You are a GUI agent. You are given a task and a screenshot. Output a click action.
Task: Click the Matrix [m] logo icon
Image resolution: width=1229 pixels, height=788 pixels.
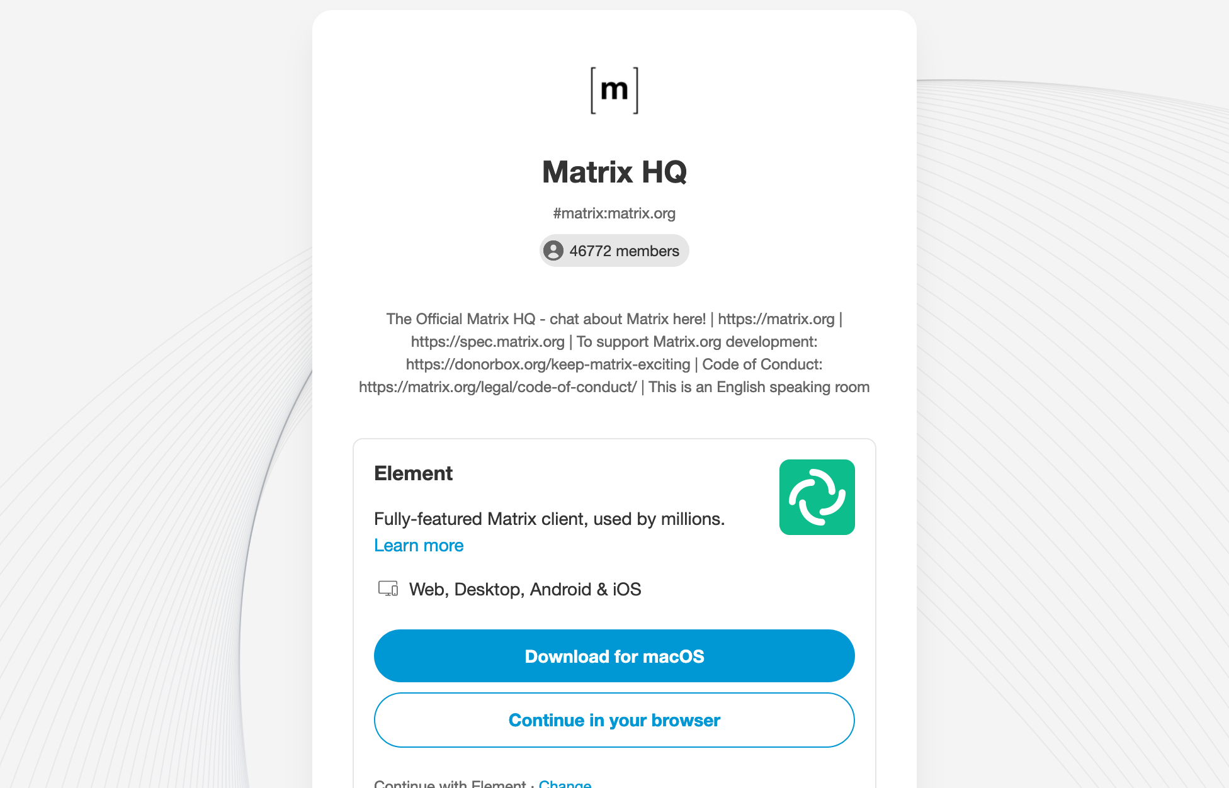point(614,89)
